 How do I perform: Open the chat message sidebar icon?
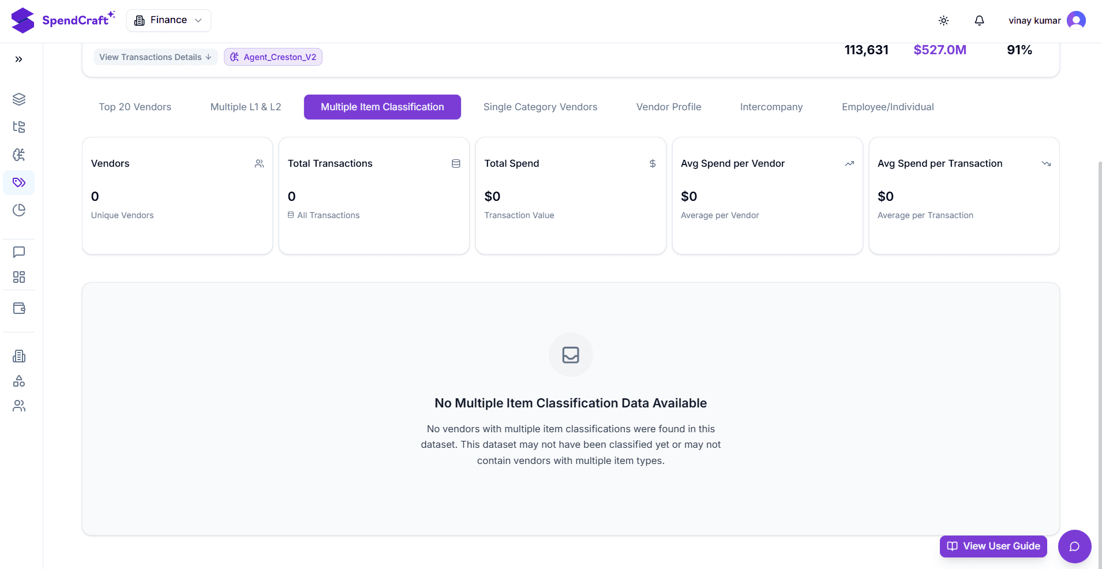(x=19, y=252)
